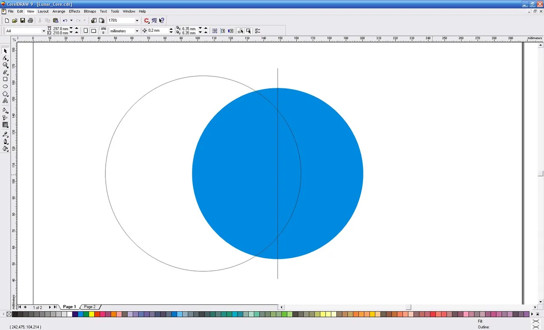This screenshot has width=544, height=330.
Task: Select the Interactive Fill tool
Action: tap(5, 110)
